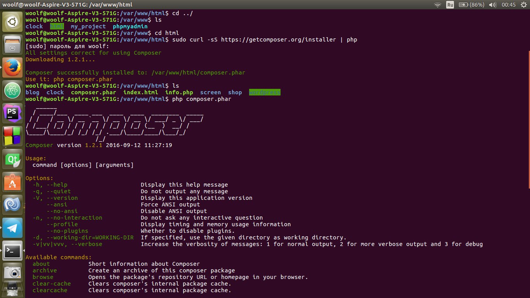This screenshot has width=530, height=298.
Task: Focus the Terminal icon in the dock
Action: 12,251
